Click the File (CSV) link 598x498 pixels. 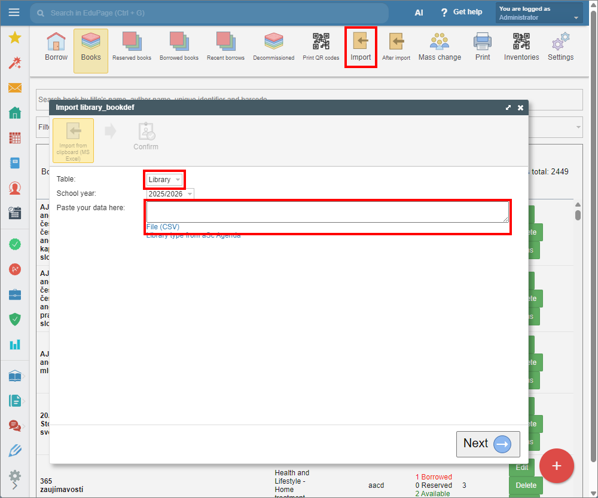coord(163,227)
